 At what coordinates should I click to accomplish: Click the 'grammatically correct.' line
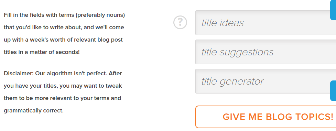34,111
